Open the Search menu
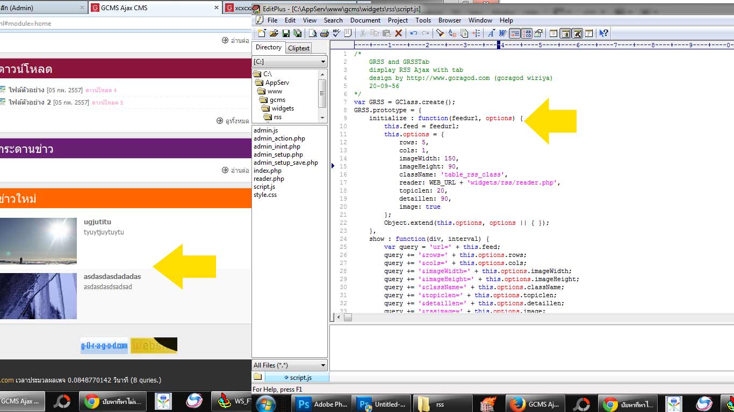This screenshot has width=734, height=412. 333,20
